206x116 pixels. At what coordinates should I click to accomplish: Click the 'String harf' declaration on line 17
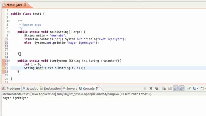33,68
